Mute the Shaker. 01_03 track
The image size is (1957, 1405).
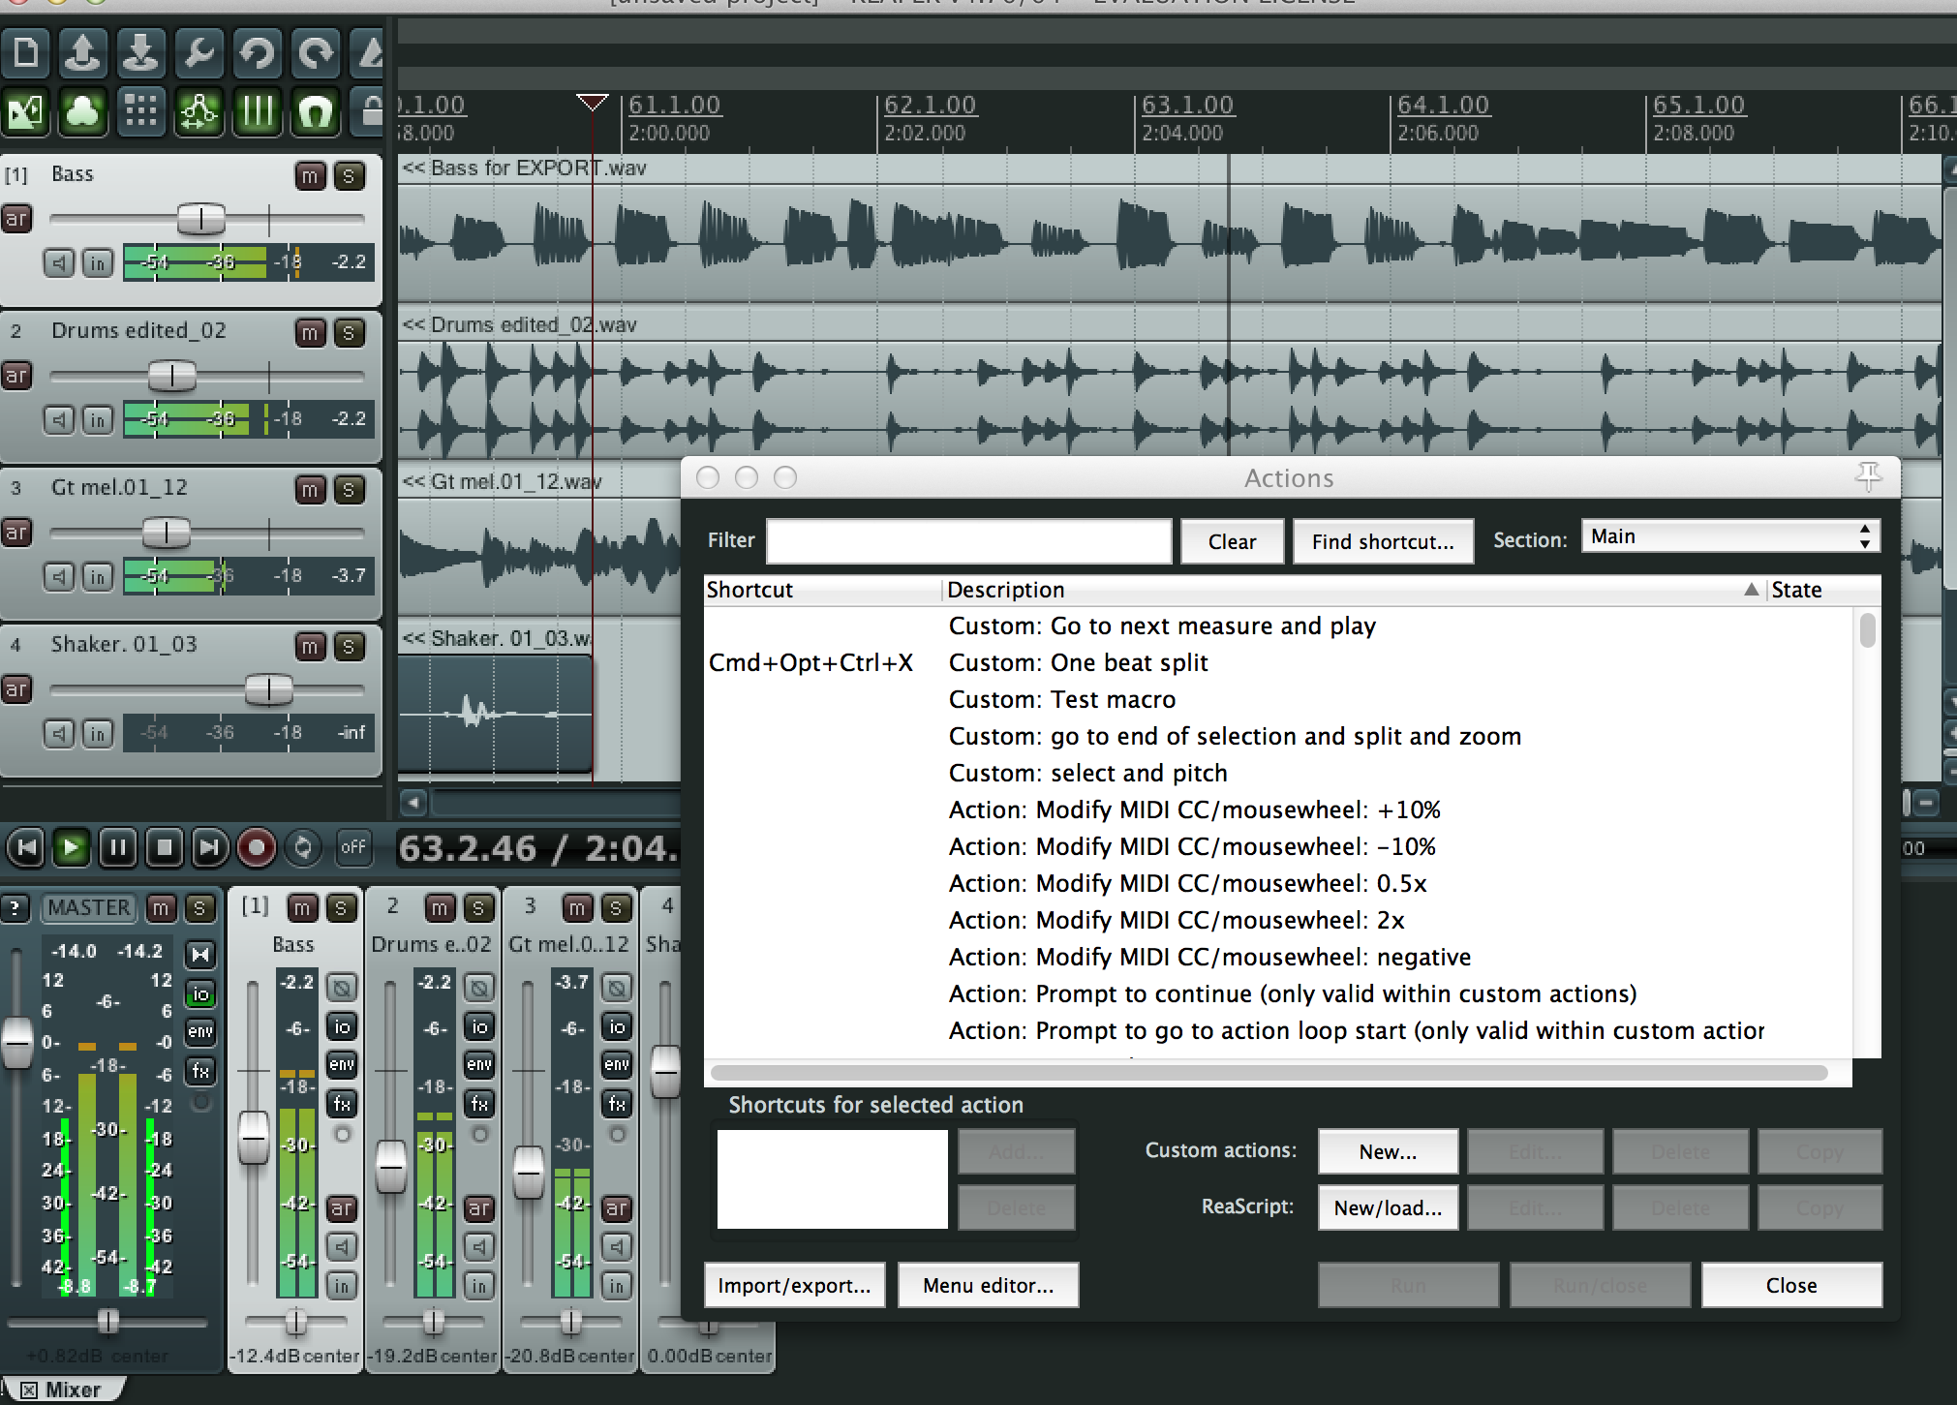click(x=310, y=646)
